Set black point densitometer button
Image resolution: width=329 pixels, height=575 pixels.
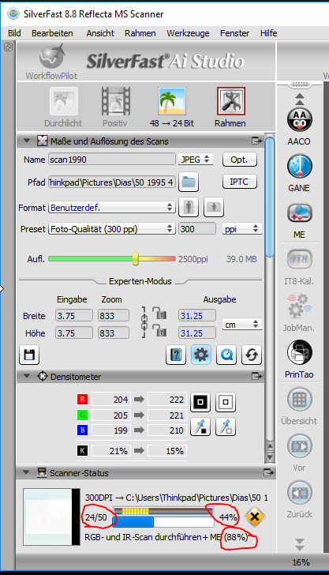(200, 402)
